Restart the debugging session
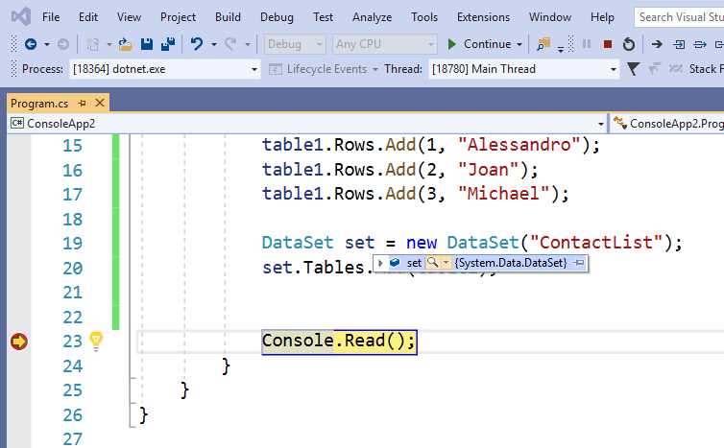 (629, 44)
